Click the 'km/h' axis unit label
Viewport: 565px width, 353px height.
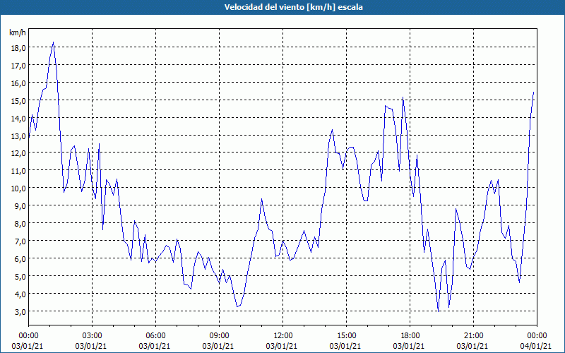(x=18, y=32)
